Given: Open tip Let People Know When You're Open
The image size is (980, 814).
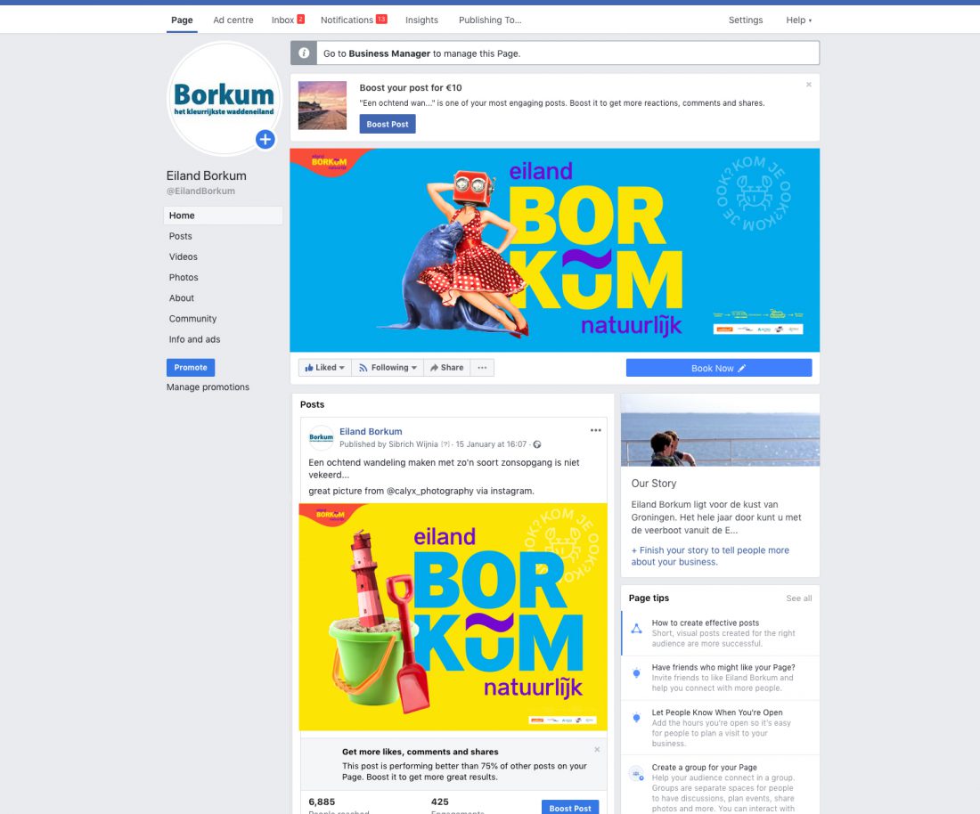Looking at the screenshot, I should click(721, 728).
